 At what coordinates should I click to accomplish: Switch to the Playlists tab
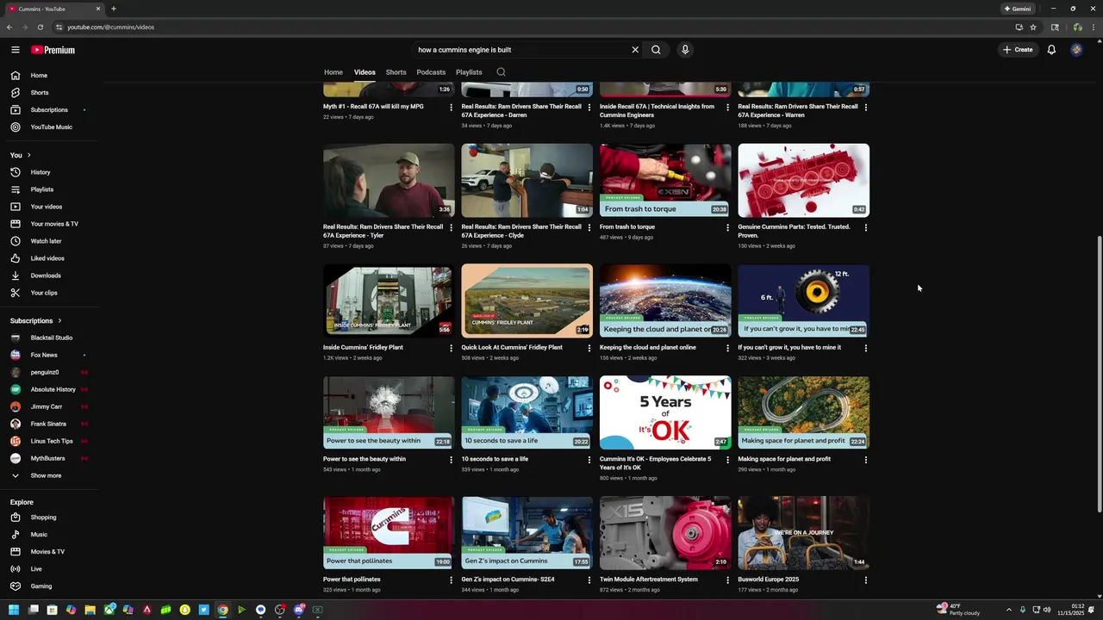[x=469, y=72]
